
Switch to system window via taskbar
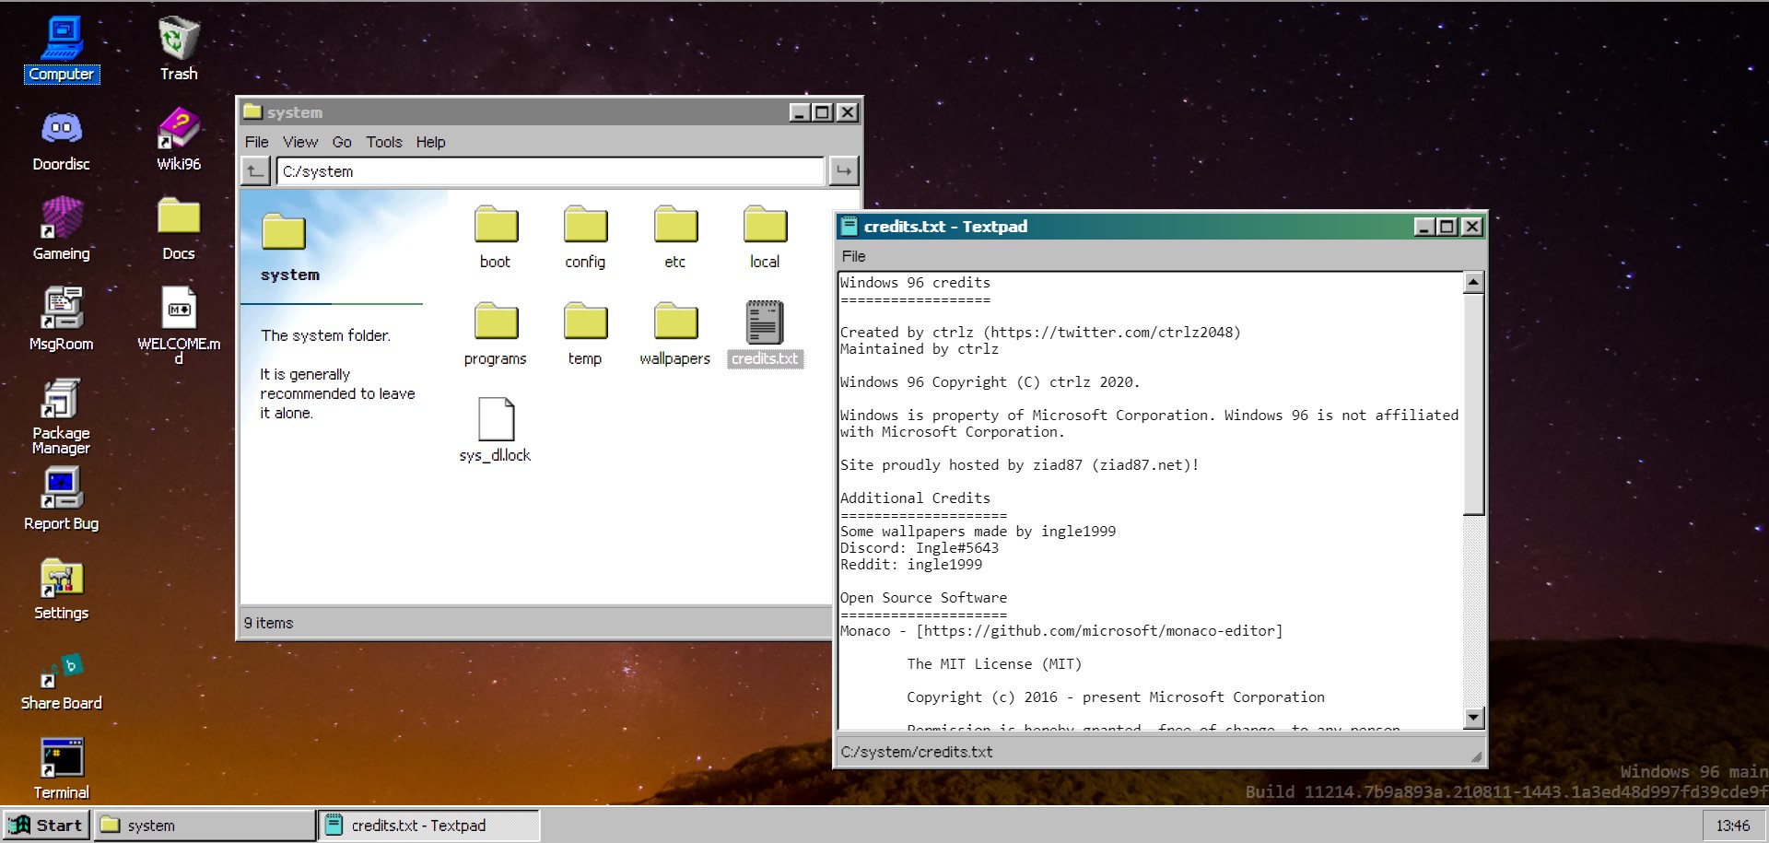(205, 825)
